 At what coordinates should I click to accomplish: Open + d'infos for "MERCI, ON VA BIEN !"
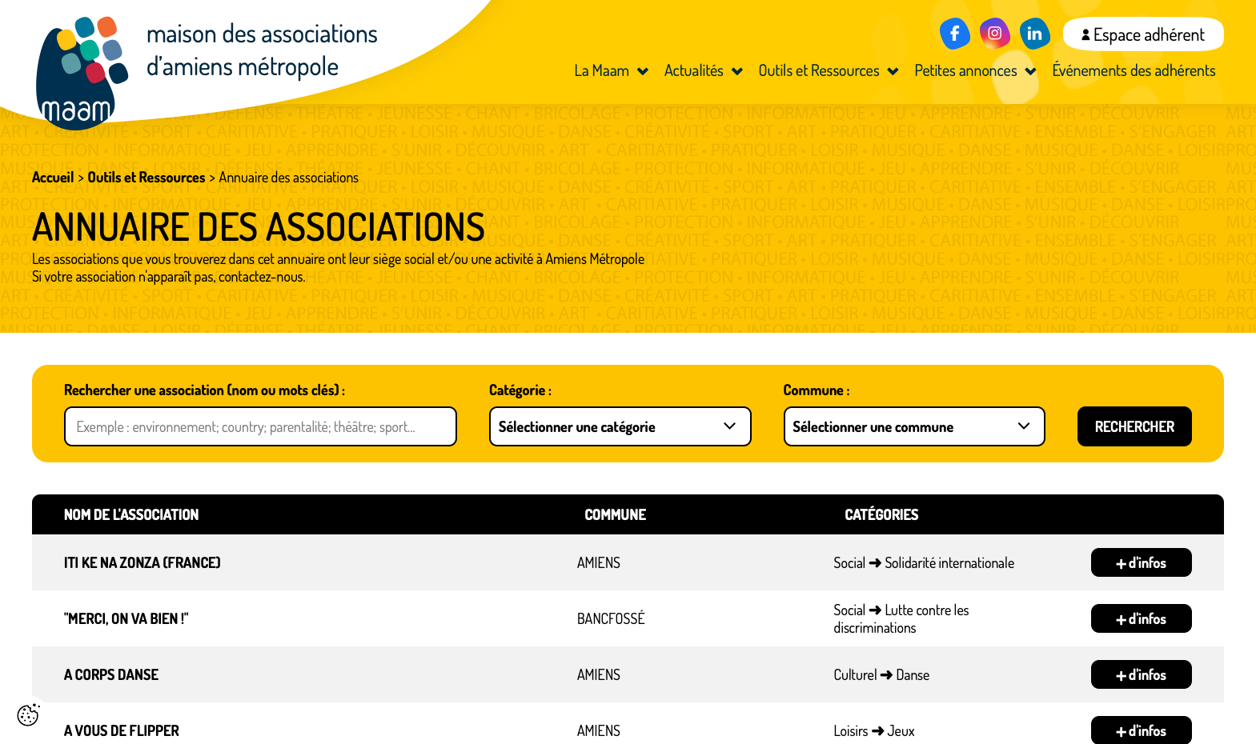pos(1141,618)
